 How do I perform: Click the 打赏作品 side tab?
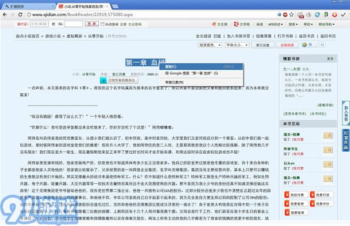point(346,140)
